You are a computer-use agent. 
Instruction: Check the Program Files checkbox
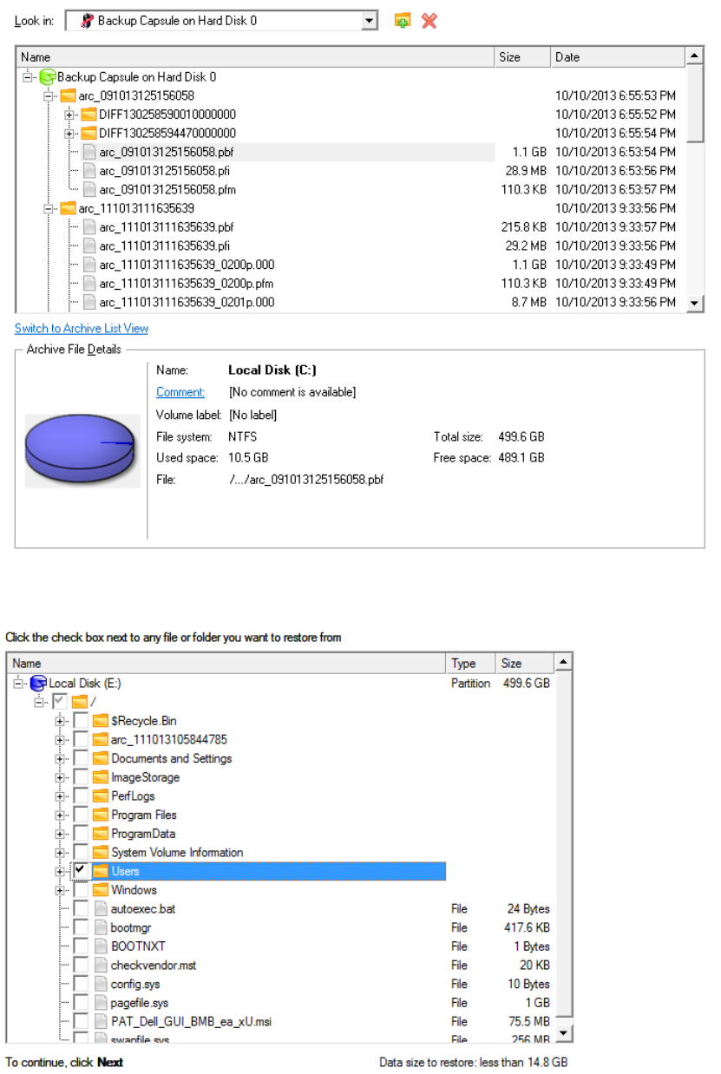click(81, 815)
